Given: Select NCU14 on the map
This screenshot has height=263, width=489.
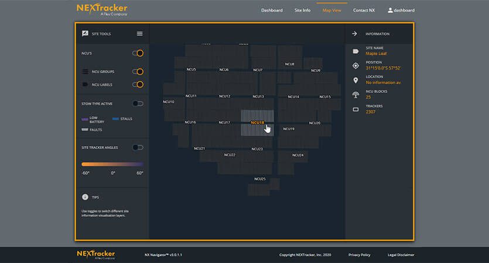Looking at the screenshot, I should 293,97.
